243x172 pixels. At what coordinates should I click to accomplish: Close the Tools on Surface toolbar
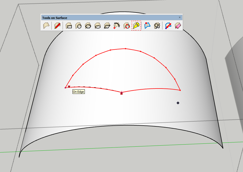click(180, 18)
